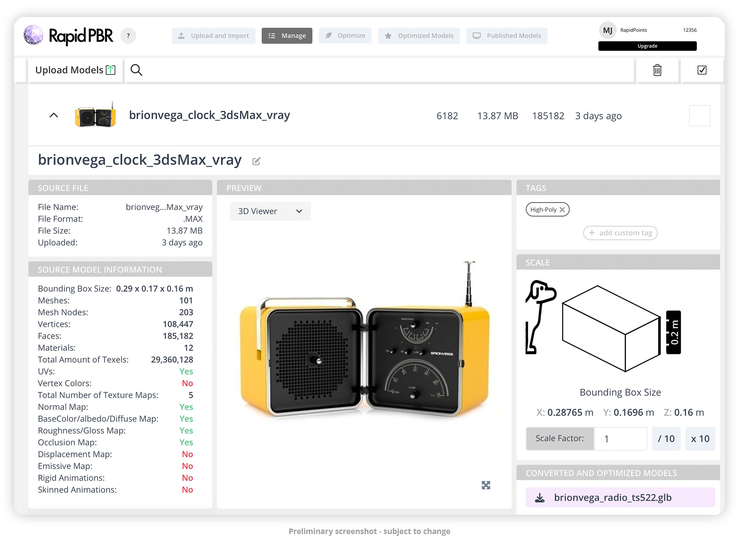Open the Upload and Import tab

click(x=214, y=36)
